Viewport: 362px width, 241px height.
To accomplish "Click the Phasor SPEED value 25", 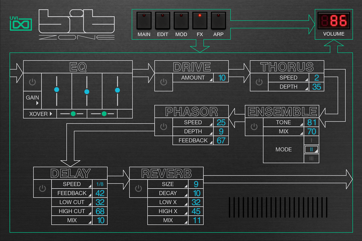I will [x=221, y=123].
